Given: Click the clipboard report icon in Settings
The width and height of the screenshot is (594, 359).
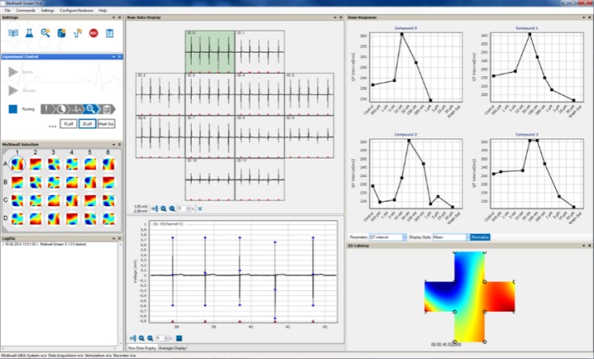Looking at the screenshot, I should pyautogui.click(x=109, y=33).
